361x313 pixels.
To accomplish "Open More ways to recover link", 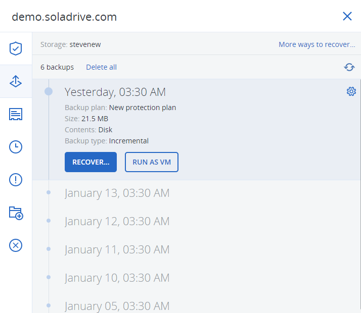I will click(317, 44).
